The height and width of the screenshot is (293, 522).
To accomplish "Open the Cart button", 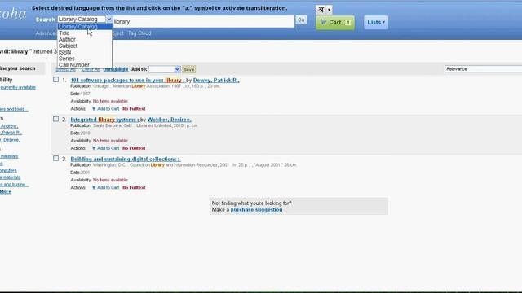I will [335, 23].
